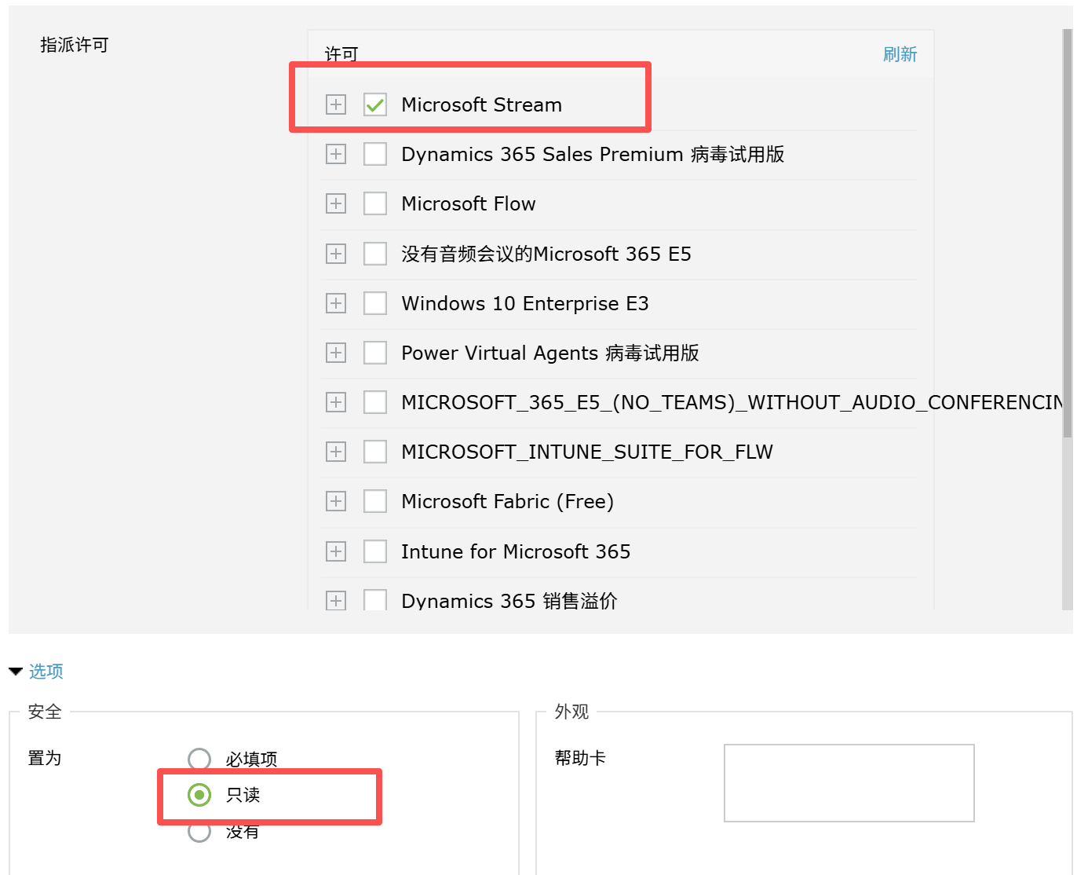Click the MICROSOFT_INTUNE_SUITE_FOR_FLW label
The image size is (1077, 875).
[x=587, y=452]
